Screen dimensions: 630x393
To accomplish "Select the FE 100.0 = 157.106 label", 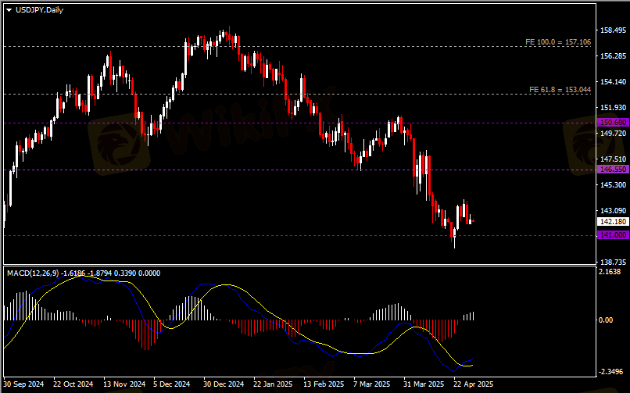I will [x=559, y=41].
